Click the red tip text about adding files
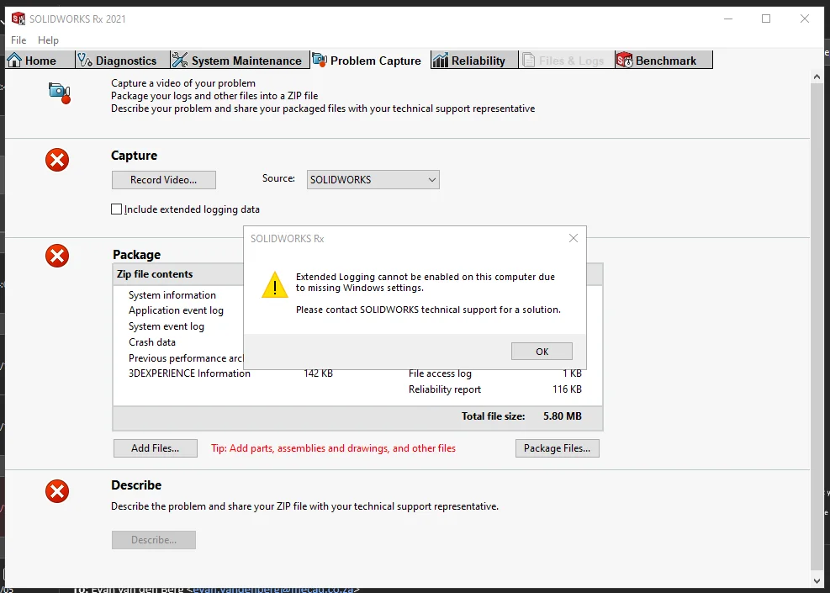The height and width of the screenshot is (593, 830). [x=334, y=448]
